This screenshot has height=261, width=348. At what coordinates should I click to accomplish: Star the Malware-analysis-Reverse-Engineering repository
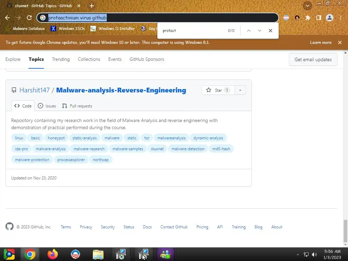pyautogui.click(x=218, y=90)
